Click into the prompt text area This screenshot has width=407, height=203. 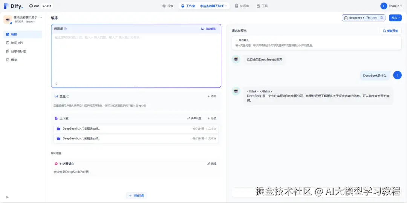click(x=136, y=58)
